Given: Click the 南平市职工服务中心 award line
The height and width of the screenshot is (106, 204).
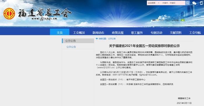Looking at the screenshot, I should (x=123, y=80).
